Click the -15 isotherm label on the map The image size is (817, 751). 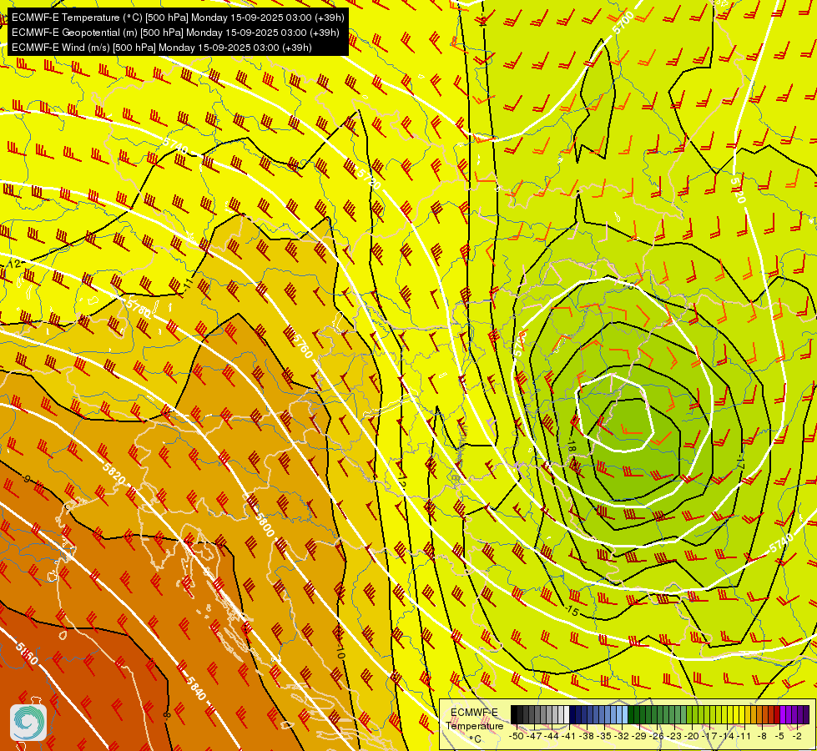(572, 611)
